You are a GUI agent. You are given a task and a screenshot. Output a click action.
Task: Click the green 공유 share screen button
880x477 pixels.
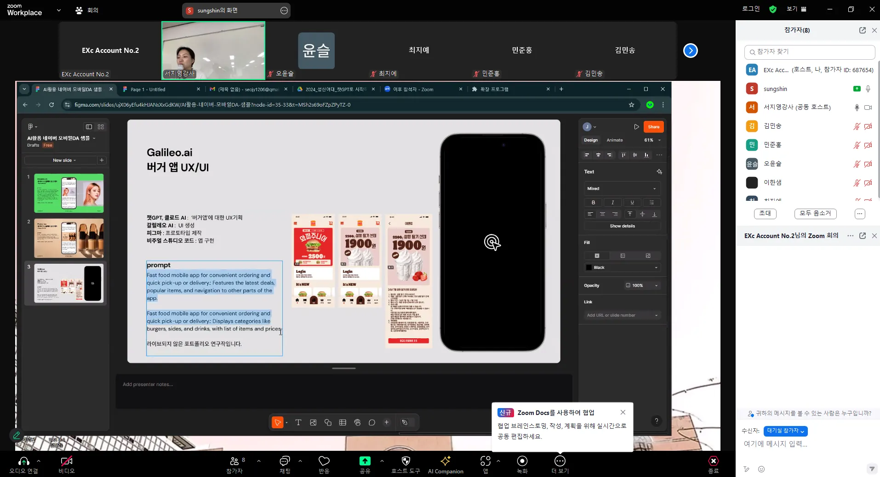(365, 465)
